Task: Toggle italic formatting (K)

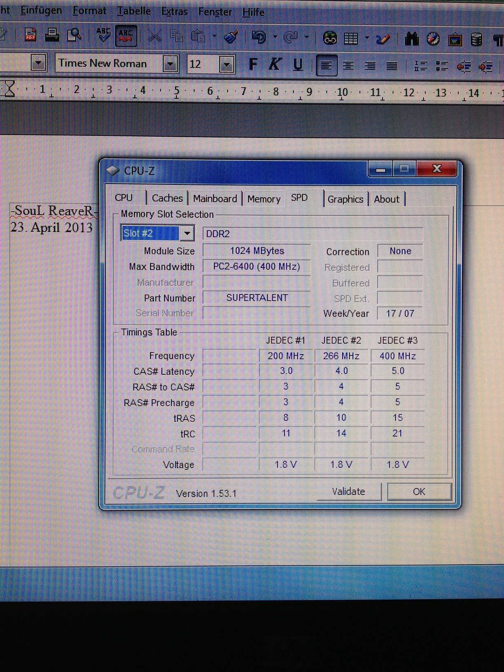Action: click(275, 64)
